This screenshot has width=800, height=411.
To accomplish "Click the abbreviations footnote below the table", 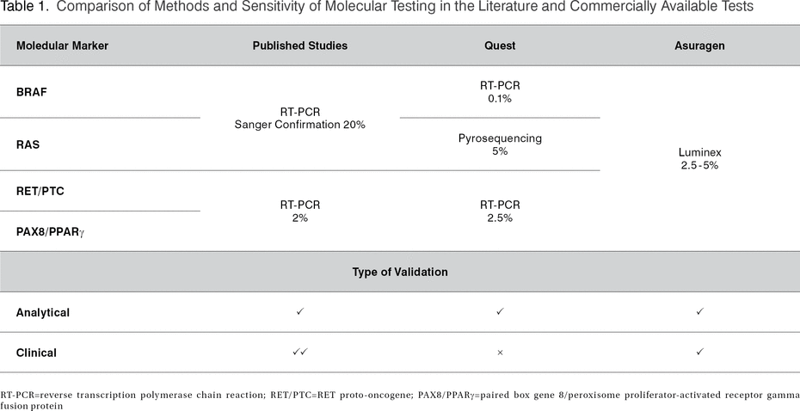I will click(400, 398).
